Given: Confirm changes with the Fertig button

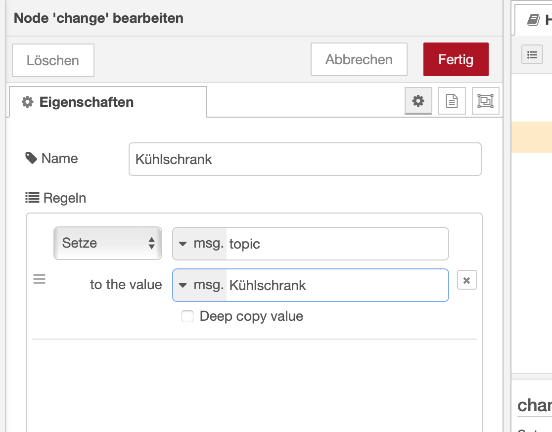Looking at the screenshot, I should click(456, 60).
